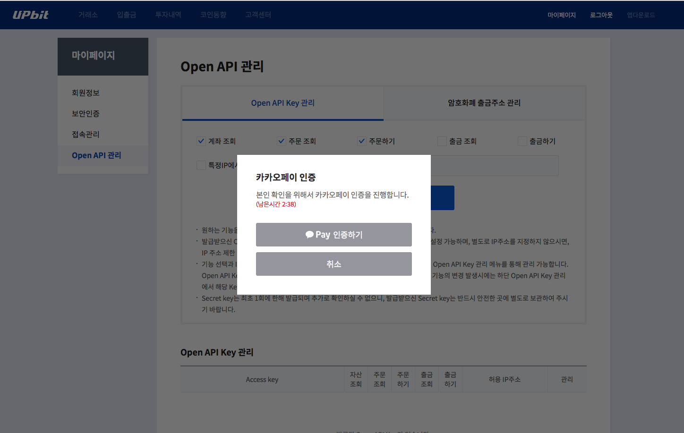Uncheck the 계좌 조회 checkbox
684x433 pixels.
click(x=201, y=141)
